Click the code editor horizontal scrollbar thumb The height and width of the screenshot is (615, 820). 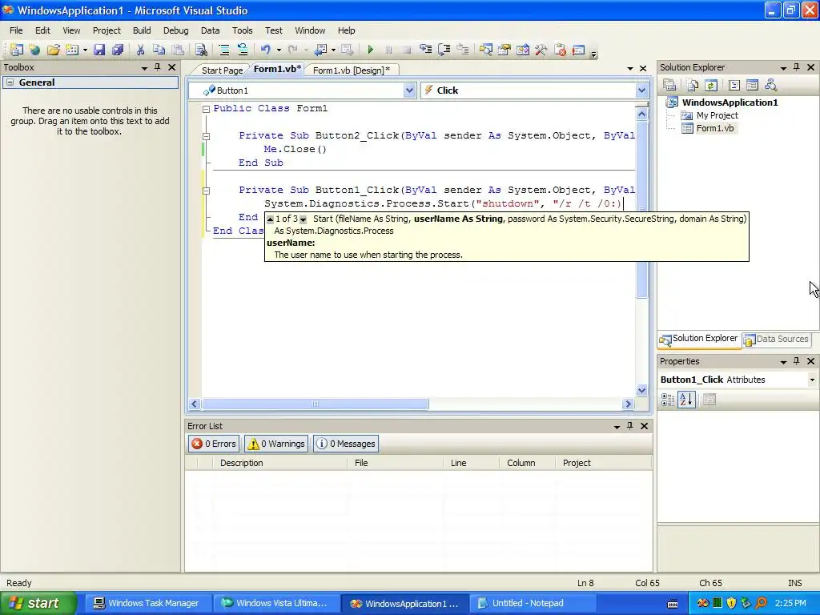[x=316, y=404]
